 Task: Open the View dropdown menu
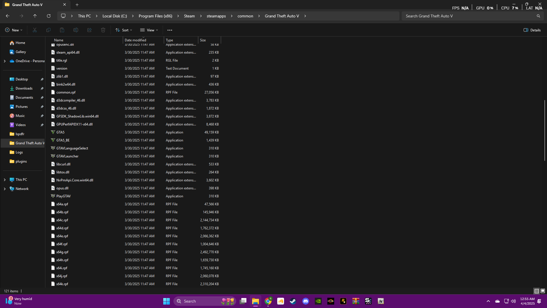click(149, 30)
